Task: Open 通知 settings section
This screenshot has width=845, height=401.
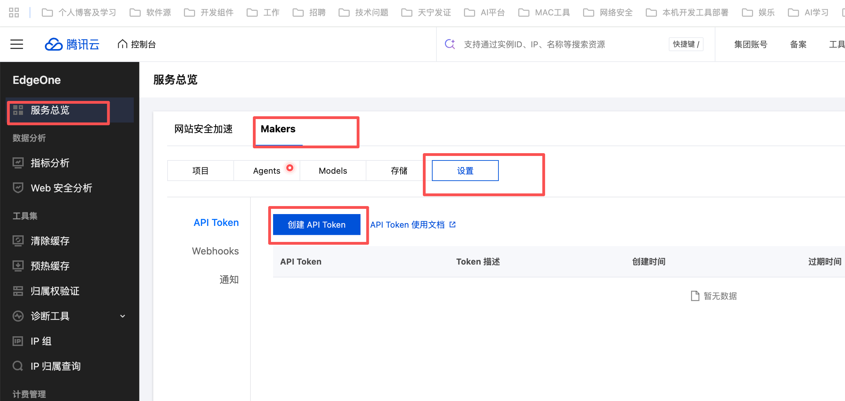Action: point(229,280)
